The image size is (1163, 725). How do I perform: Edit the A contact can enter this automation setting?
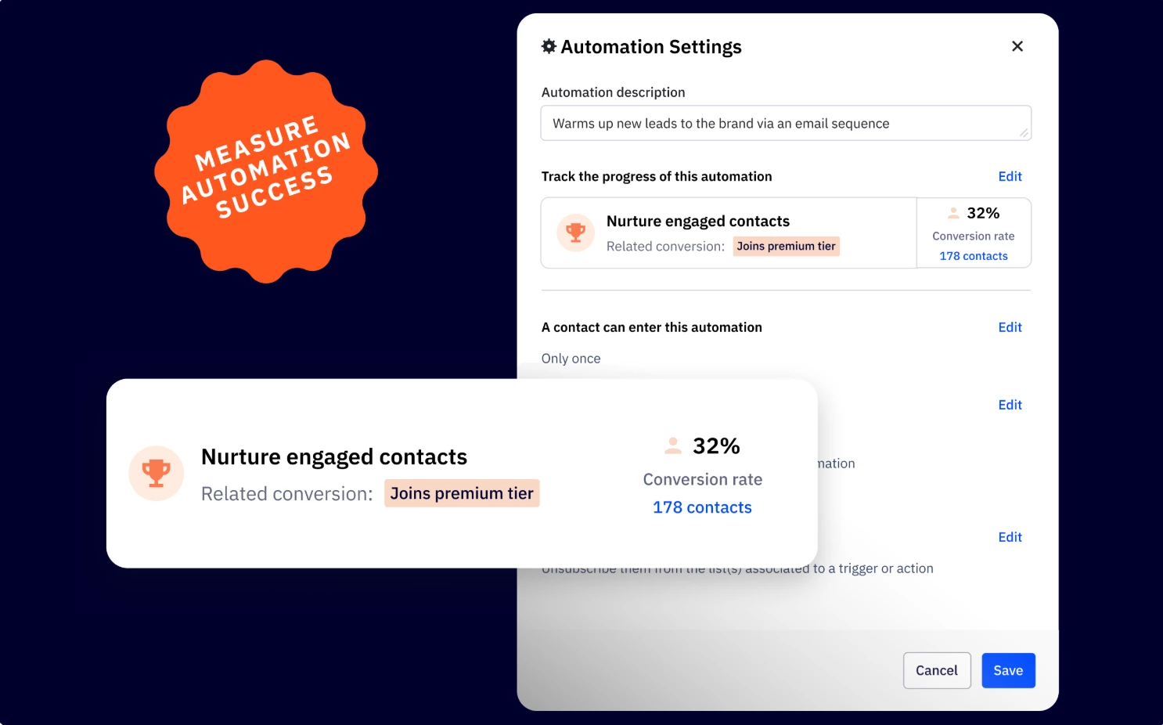[x=1010, y=326]
